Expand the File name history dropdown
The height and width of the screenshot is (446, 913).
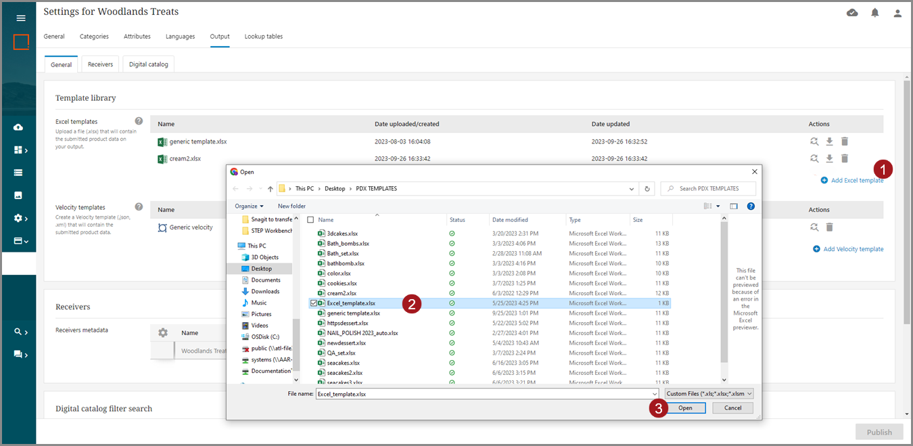point(655,393)
